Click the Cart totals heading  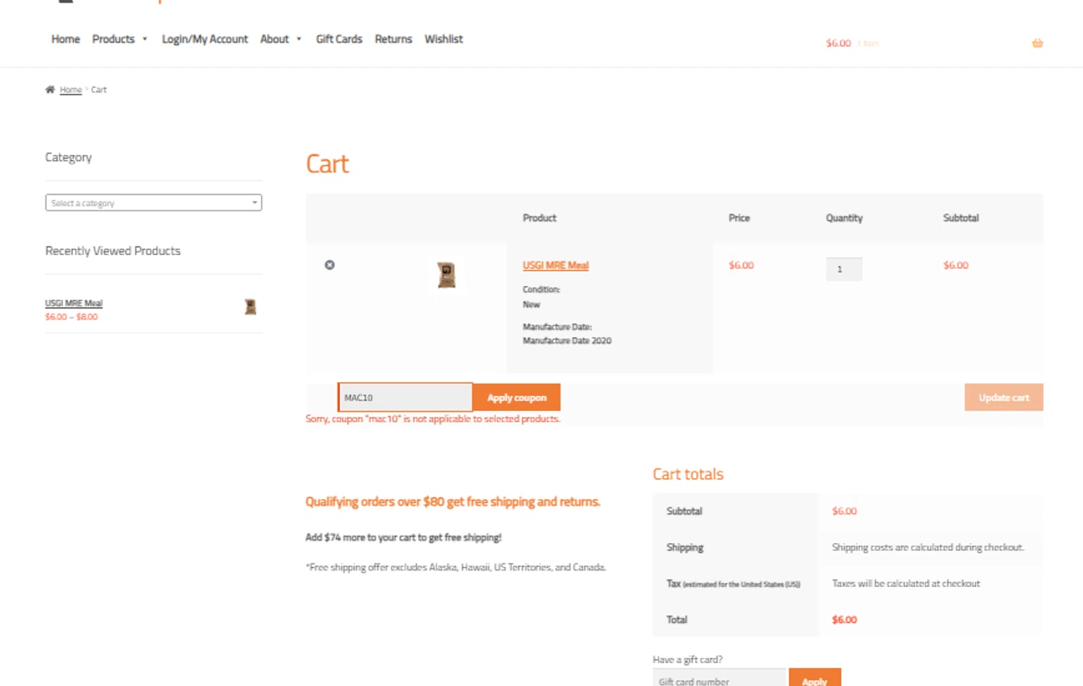coord(688,474)
